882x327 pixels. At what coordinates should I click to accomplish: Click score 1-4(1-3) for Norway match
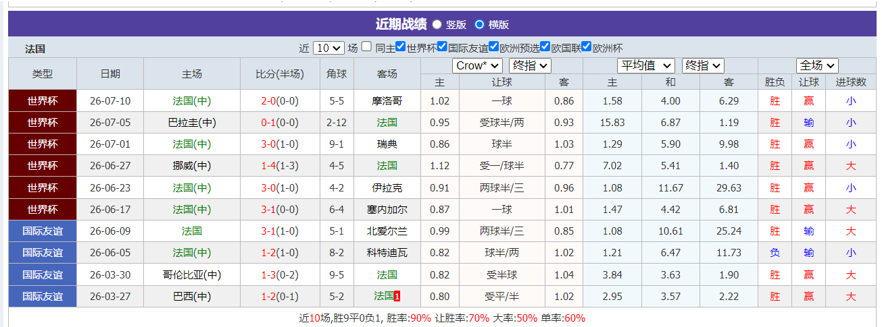click(280, 166)
